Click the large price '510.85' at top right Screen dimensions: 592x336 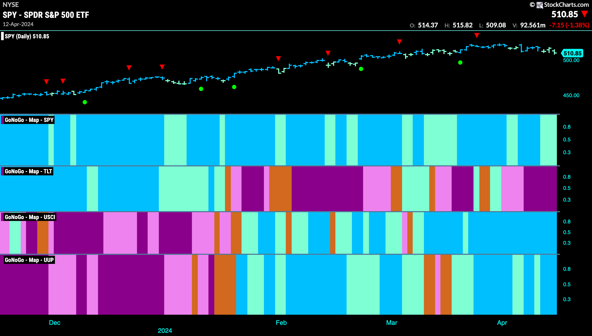(x=565, y=14)
